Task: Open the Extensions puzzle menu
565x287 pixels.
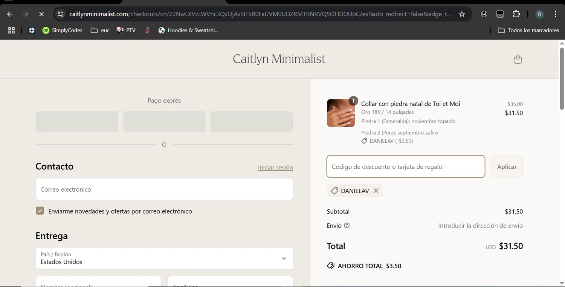Action: click(516, 14)
